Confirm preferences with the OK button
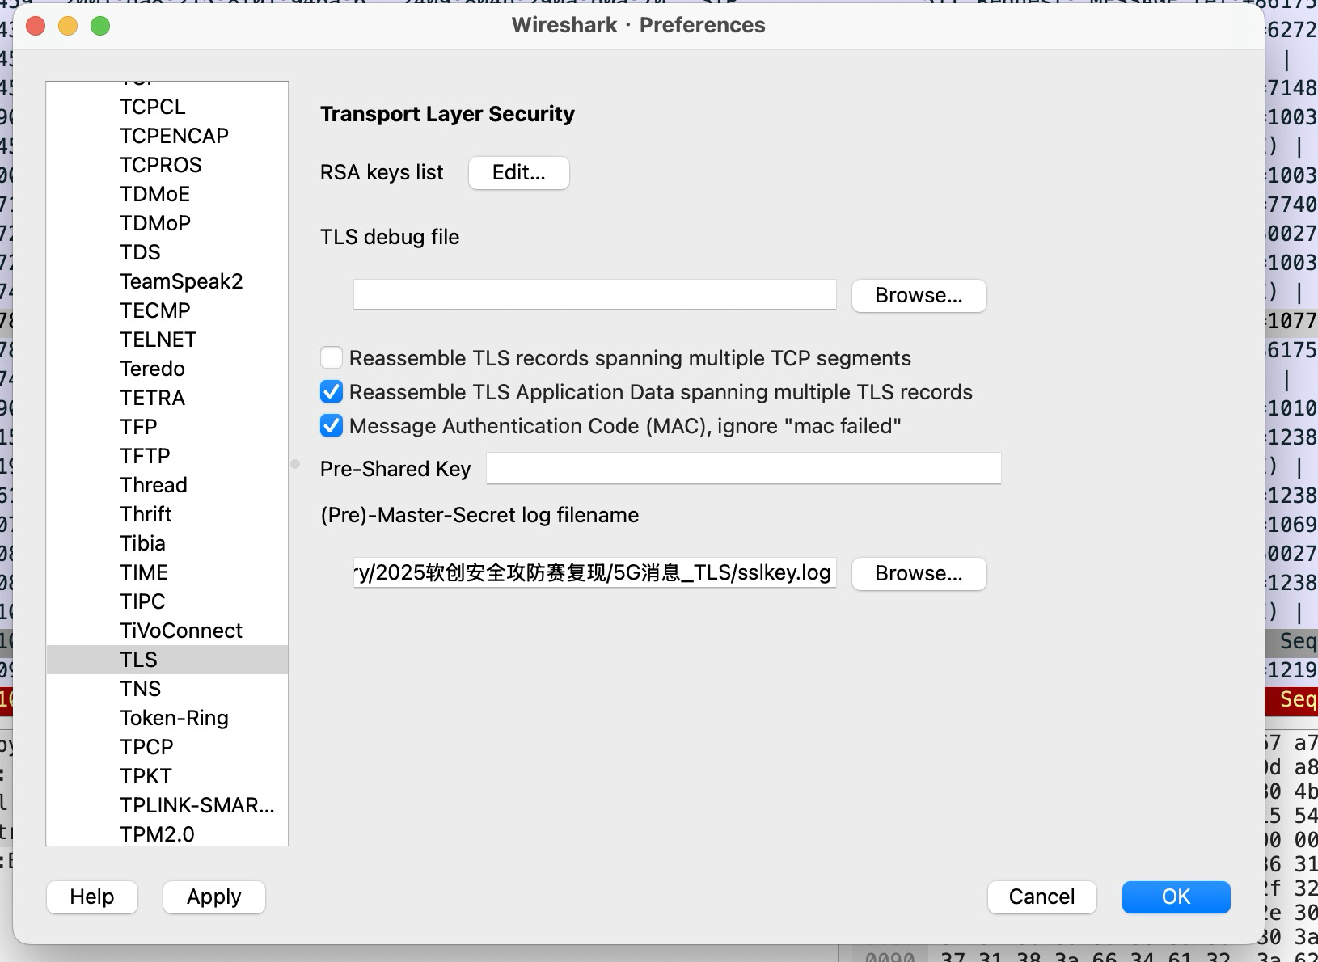This screenshot has width=1318, height=962. [x=1176, y=897]
